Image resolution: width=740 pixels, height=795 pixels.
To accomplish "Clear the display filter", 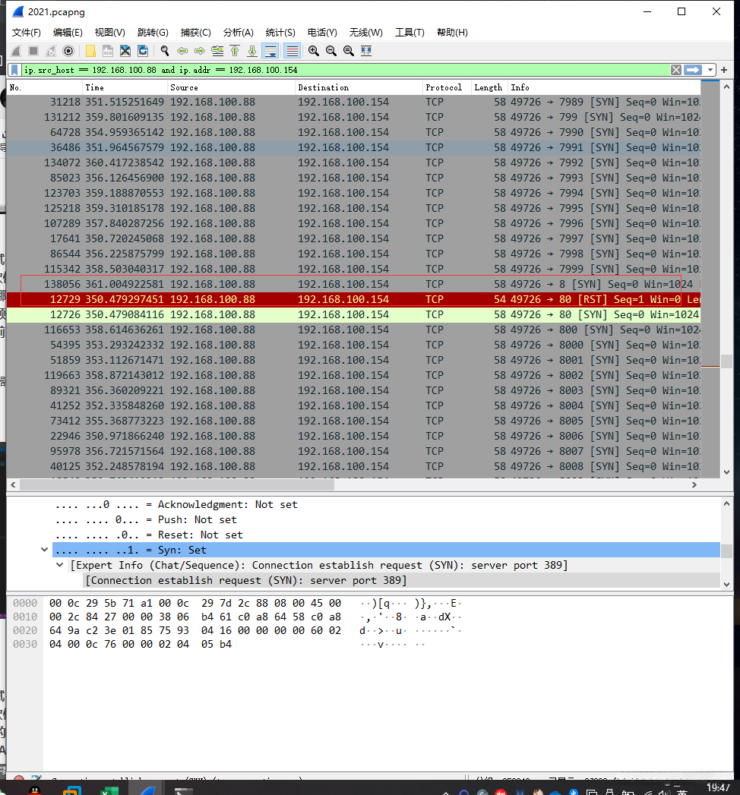I will coord(676,70).
